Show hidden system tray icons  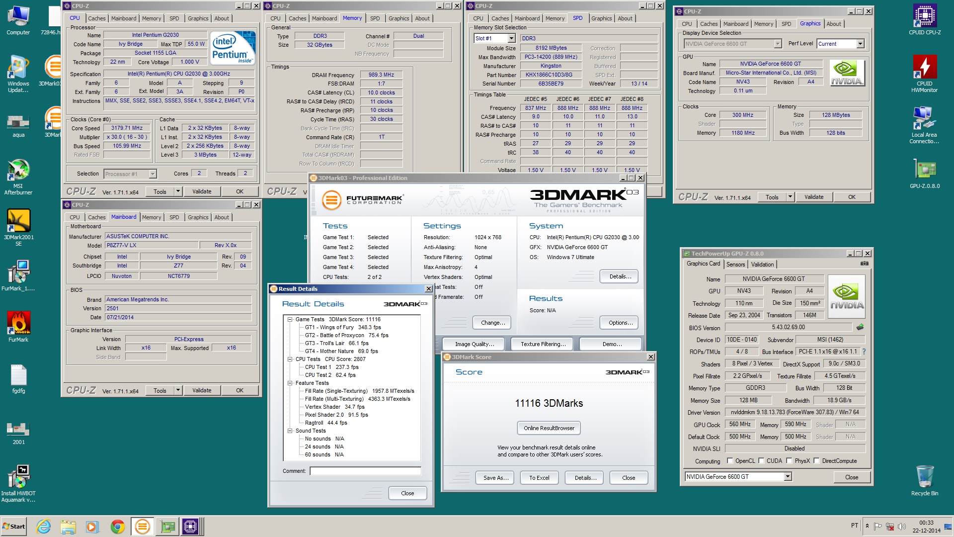[867, 526]
